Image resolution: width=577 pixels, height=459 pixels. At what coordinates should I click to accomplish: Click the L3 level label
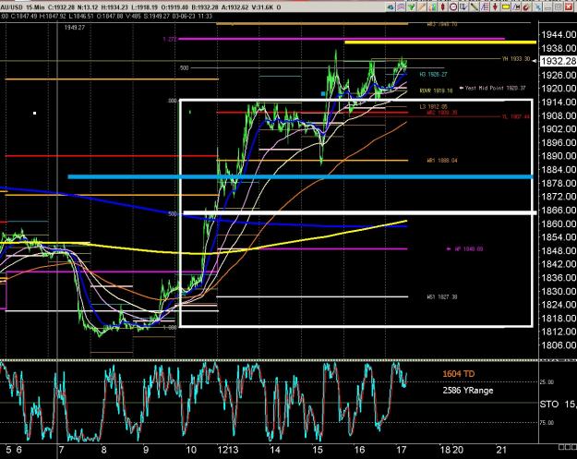(433, 107)
